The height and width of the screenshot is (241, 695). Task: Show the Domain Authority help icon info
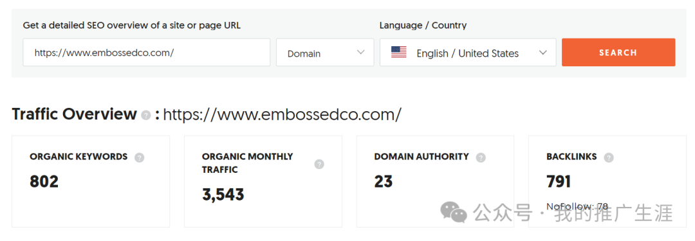point(481,157)
